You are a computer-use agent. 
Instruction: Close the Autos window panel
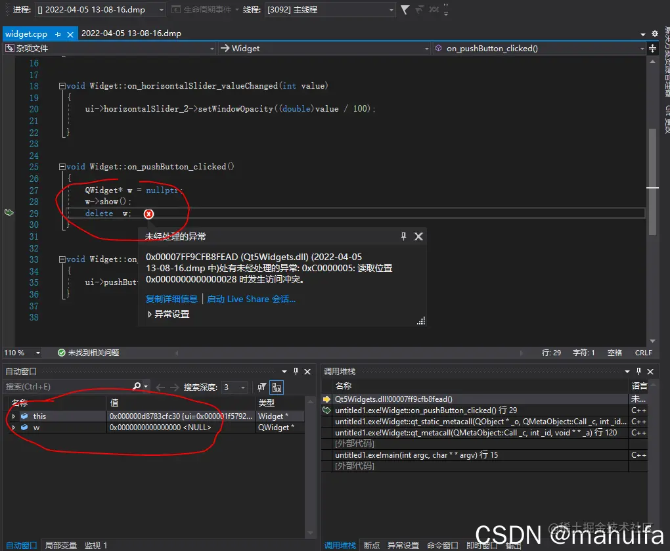[x=307, y=372]
